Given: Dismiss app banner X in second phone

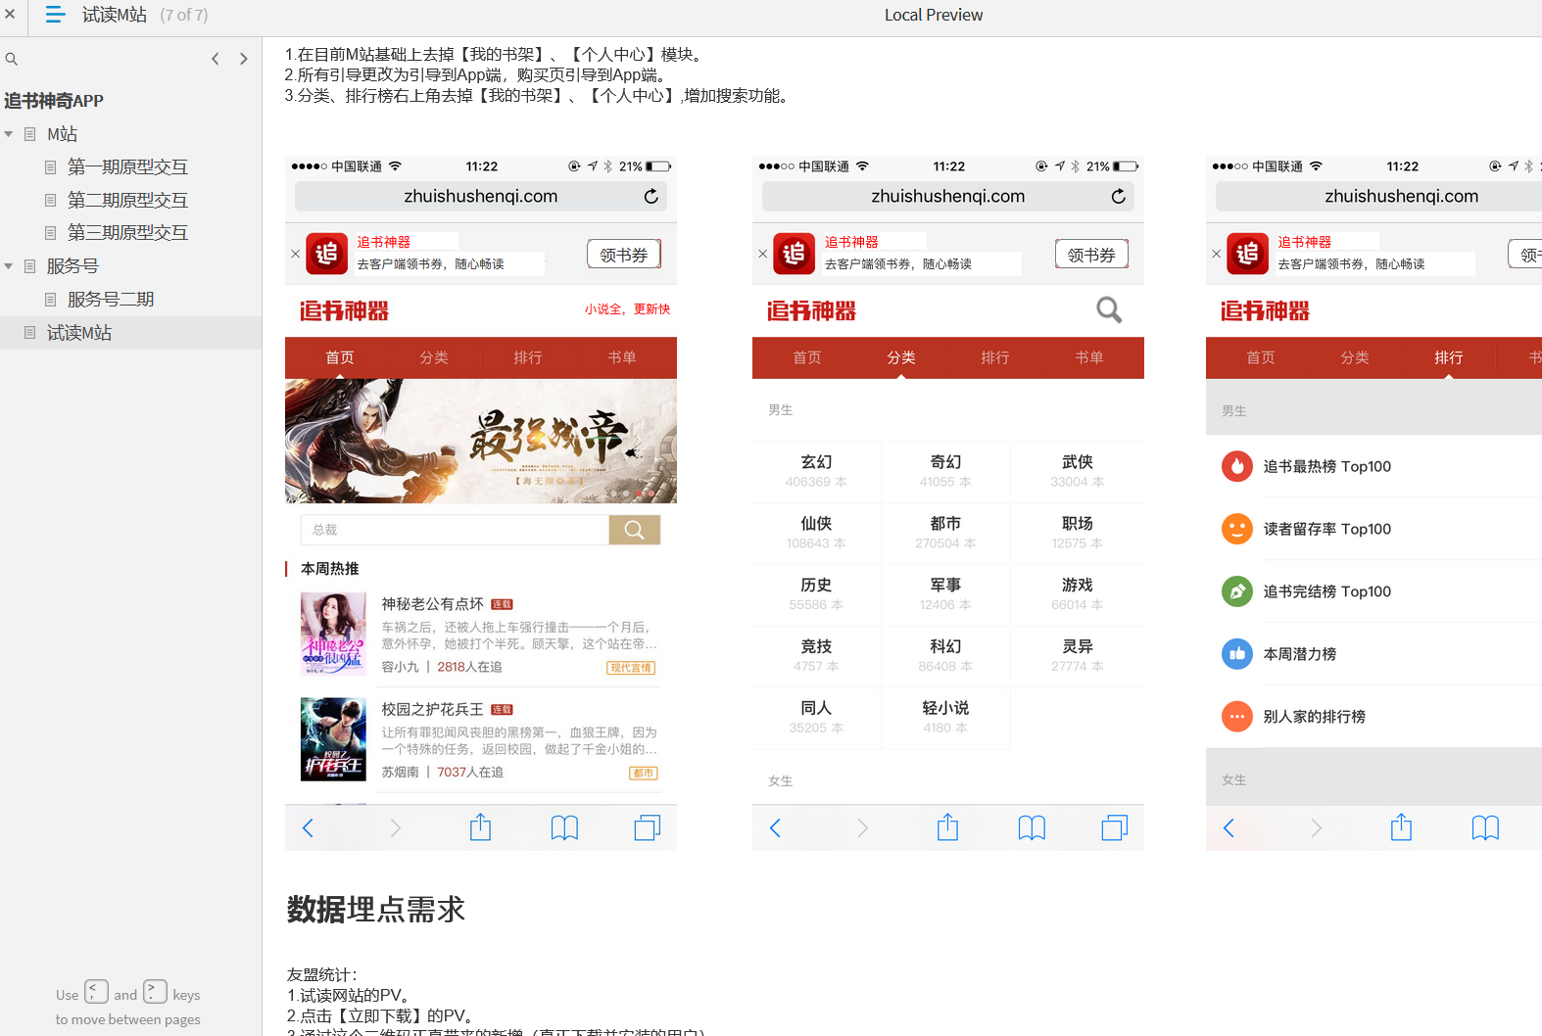Looking at the screenshot, I should 762,254.
